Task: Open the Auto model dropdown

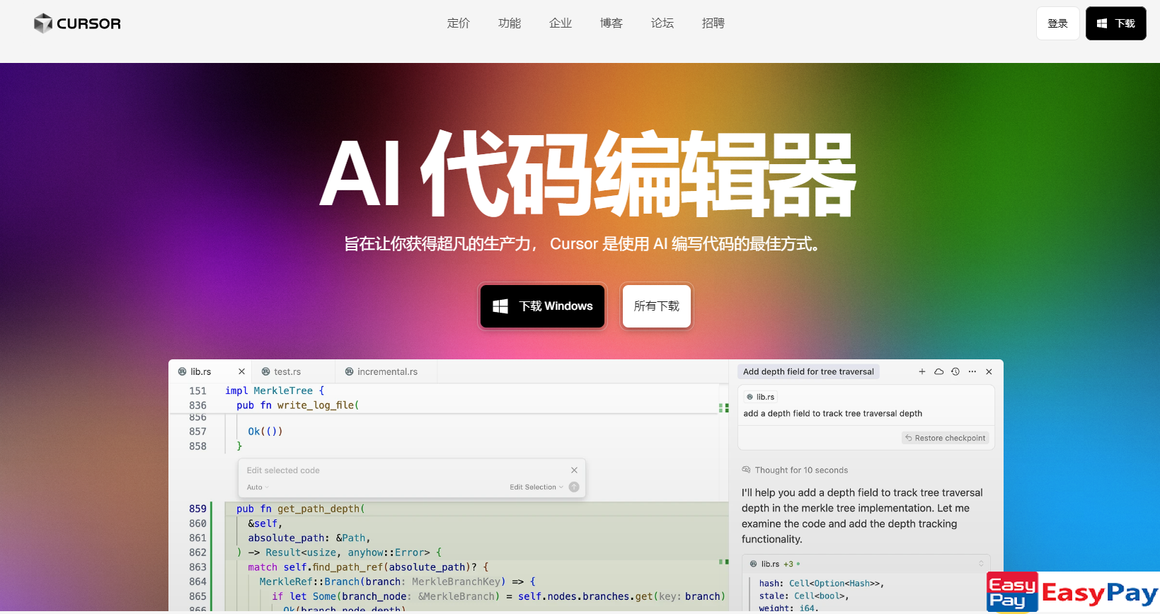Action: pyautogui.click(x=258, y=487)
